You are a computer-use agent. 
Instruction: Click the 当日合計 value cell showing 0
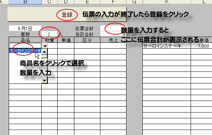click(x=113, y=34)
